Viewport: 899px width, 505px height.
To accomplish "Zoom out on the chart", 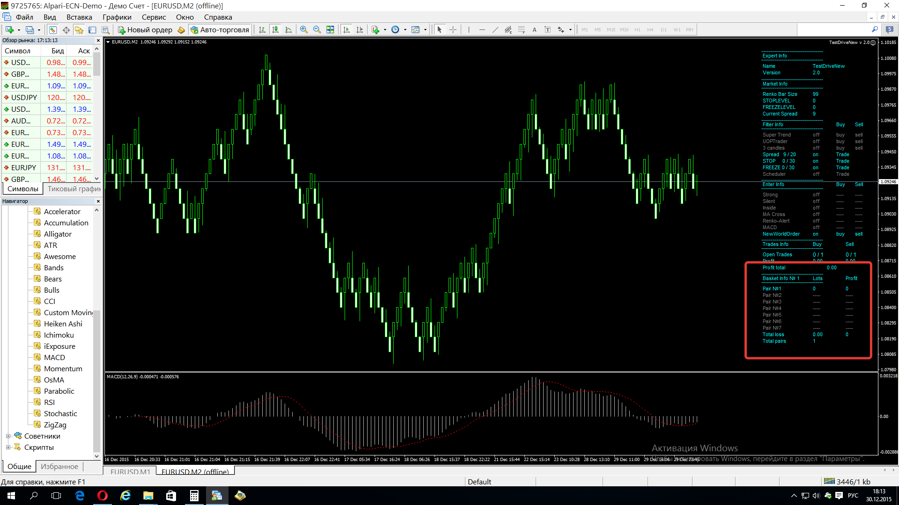I will [317, 29].
